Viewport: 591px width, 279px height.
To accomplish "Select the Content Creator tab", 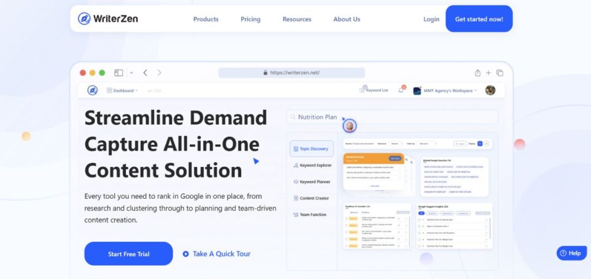I will (311, 198).
